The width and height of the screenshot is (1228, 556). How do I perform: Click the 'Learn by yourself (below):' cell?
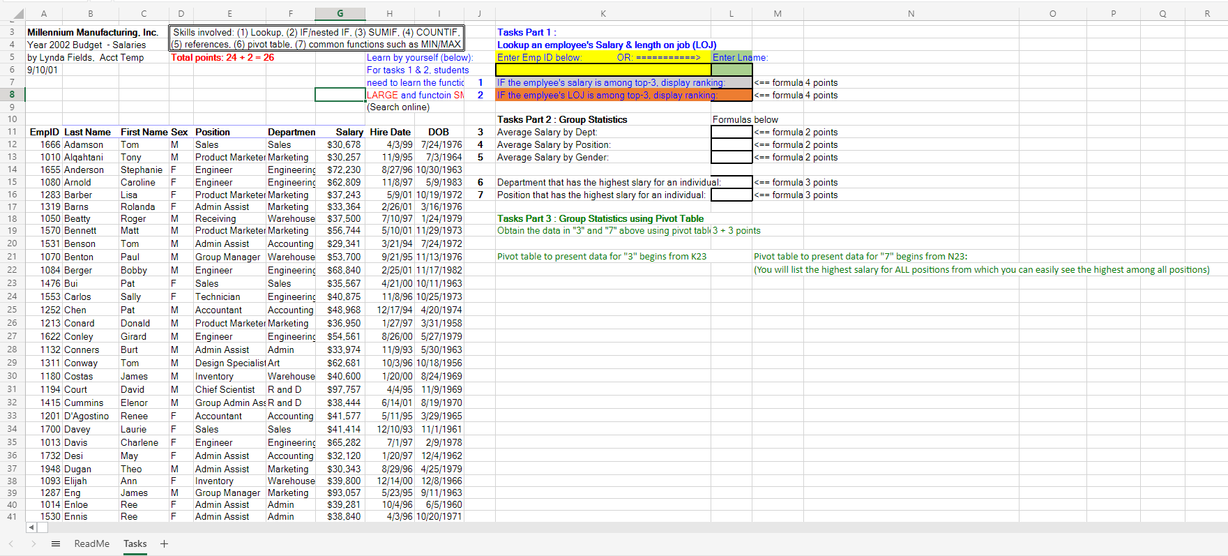[420, 57]
